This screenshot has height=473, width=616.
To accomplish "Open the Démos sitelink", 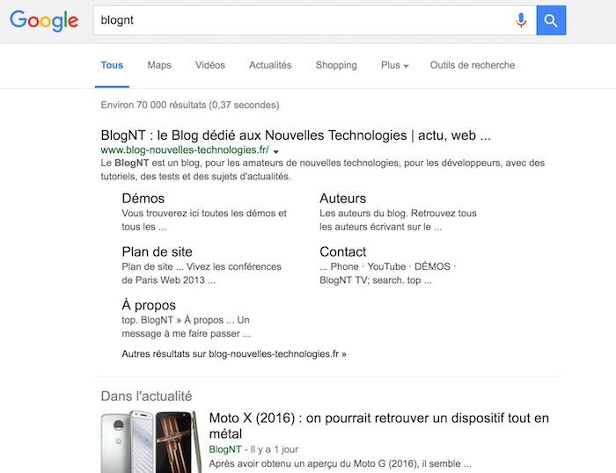I will click(143, 199).
